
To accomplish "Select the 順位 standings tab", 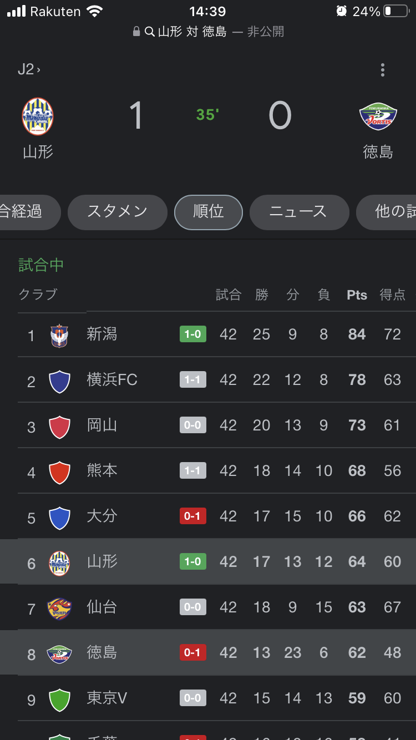I will coord(209,212).
